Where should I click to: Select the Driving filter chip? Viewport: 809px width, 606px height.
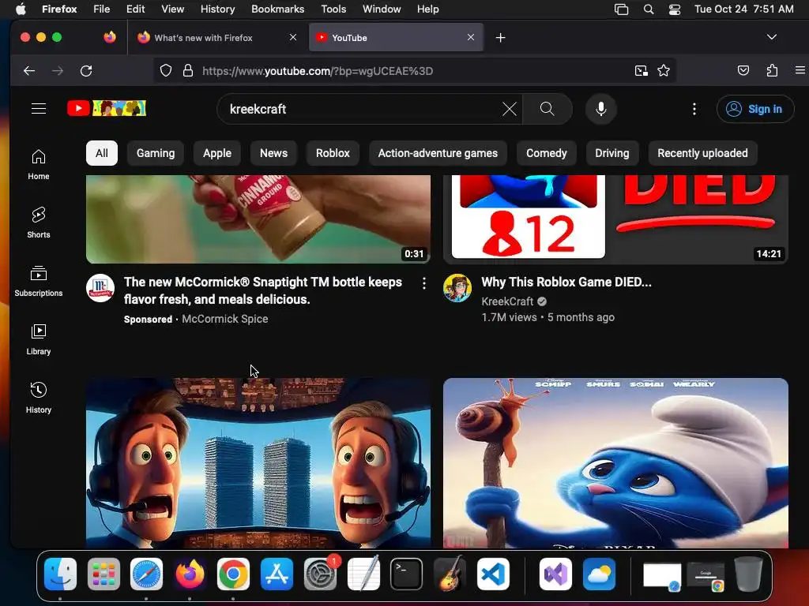click(612, 153)
